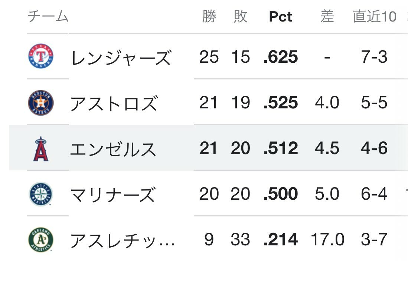408x294 pixels.
Task: Click the Houston Astros team logo
Action: click(41, 102)
